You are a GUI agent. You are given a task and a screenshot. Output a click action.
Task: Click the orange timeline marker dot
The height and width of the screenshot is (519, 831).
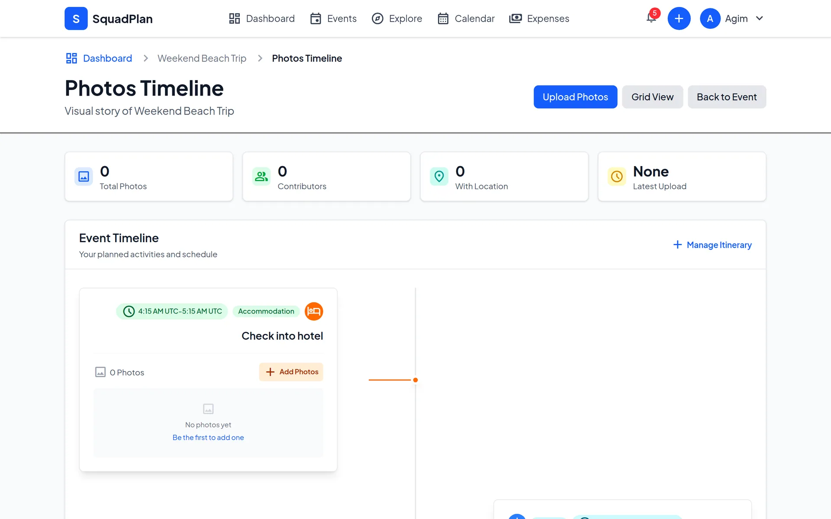click(x=415, y=380)
